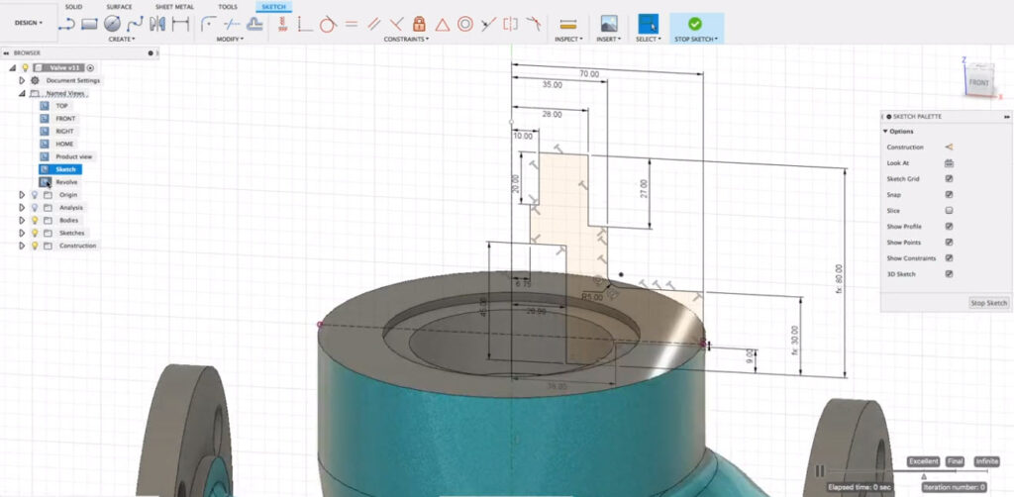This screenshot has height=497, width=1014.
Task: Toggle Sketches folder visibility lightbulb
Action: tap(35, 233)
